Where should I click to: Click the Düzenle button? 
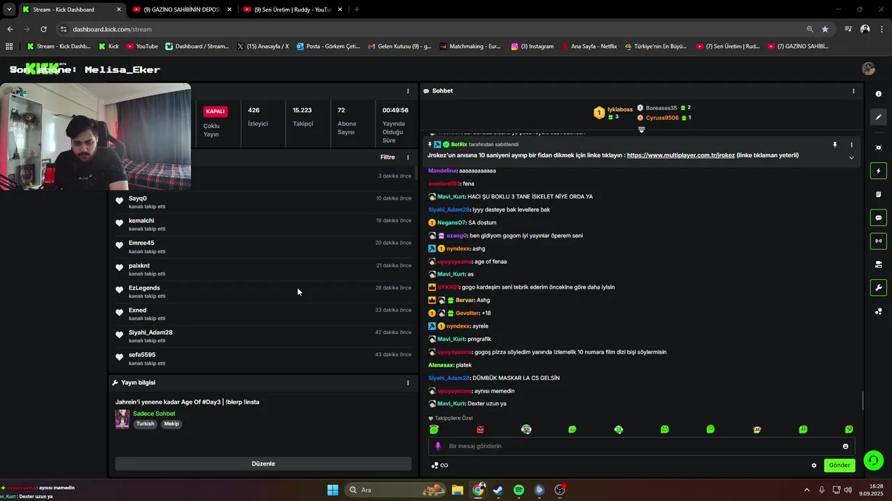[263, 463]
